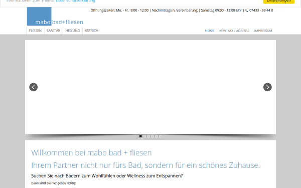Click the 'Ihrem Partner nicht nur fürs Bad' heading

(145, 165)
